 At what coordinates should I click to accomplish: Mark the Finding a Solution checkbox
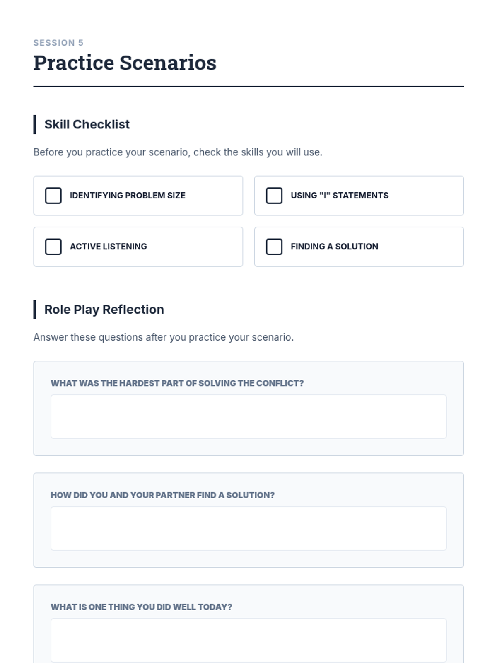[x=274, y=247]
